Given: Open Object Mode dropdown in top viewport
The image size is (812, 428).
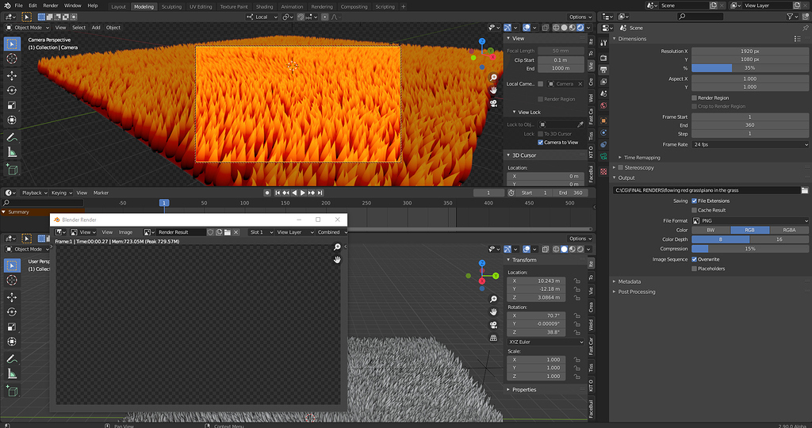Looking at the screenshot, I should [x=28, y=28].
